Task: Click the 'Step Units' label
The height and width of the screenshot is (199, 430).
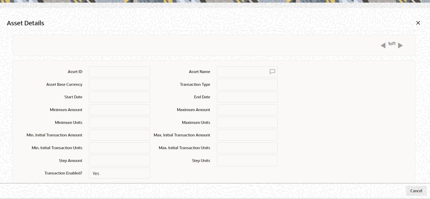Action: click(201, 161)
